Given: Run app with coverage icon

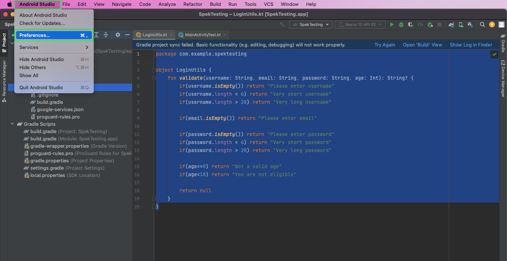Looking at the screenshot, I should tap(411, 24).
